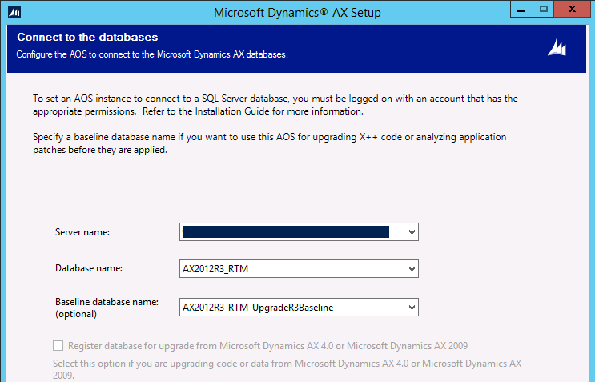The height and width of the screenshot is (382, 595).
Task: Click the 'Configure the AOS' subtitle text
Action: 152,54
